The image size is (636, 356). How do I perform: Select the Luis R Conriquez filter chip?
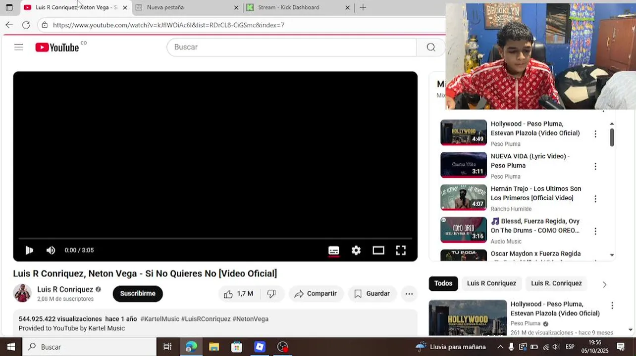[491, 283]
